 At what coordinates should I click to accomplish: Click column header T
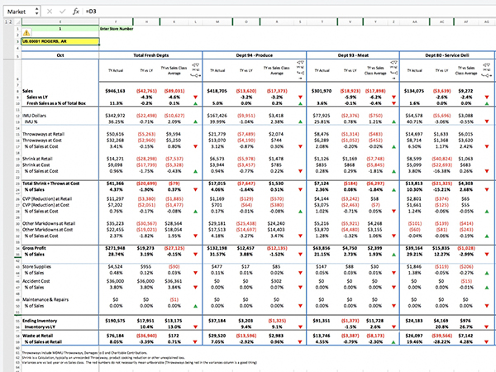322,21
